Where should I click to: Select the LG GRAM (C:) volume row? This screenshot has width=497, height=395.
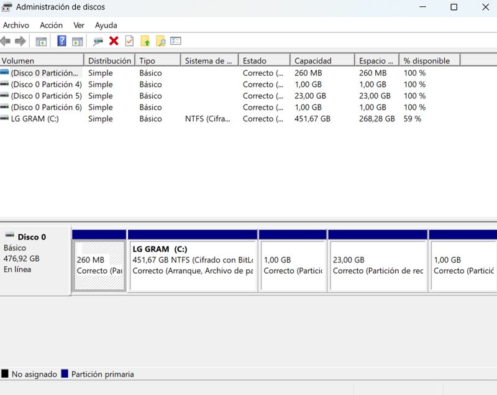coord(37,118)
